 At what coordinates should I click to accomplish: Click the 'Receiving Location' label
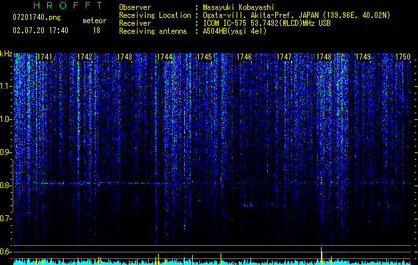155,15
